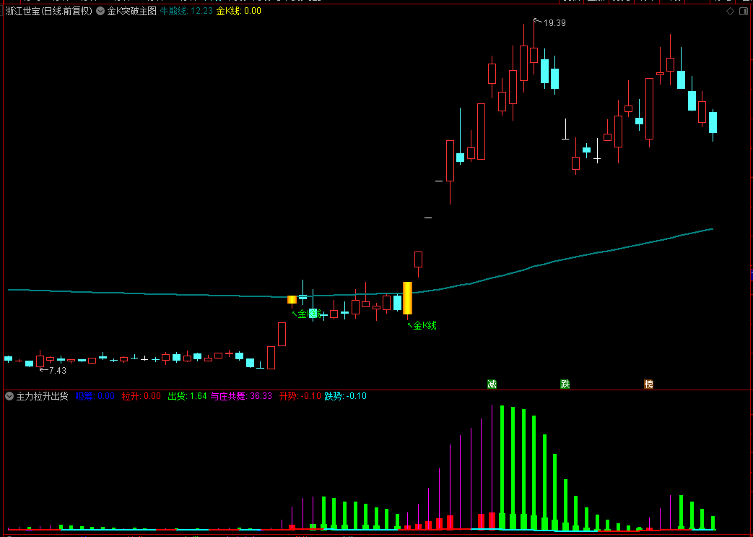Click the diamond icon at chart top-right
This screenshot has width=753, height=537.
point(730,11)
